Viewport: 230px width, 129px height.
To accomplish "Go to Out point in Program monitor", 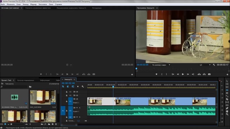I will tap(193, 74).
